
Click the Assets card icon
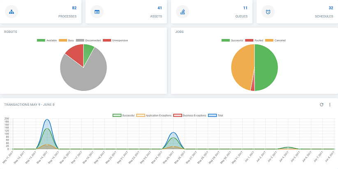97,12
